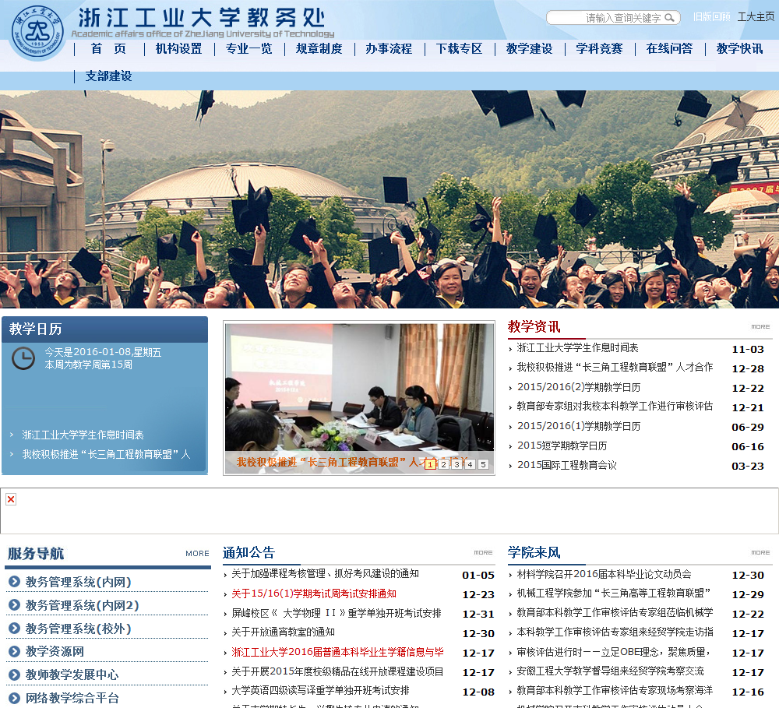Open 屏峰校区《大学物理II》重学 notice

(337, 613)
